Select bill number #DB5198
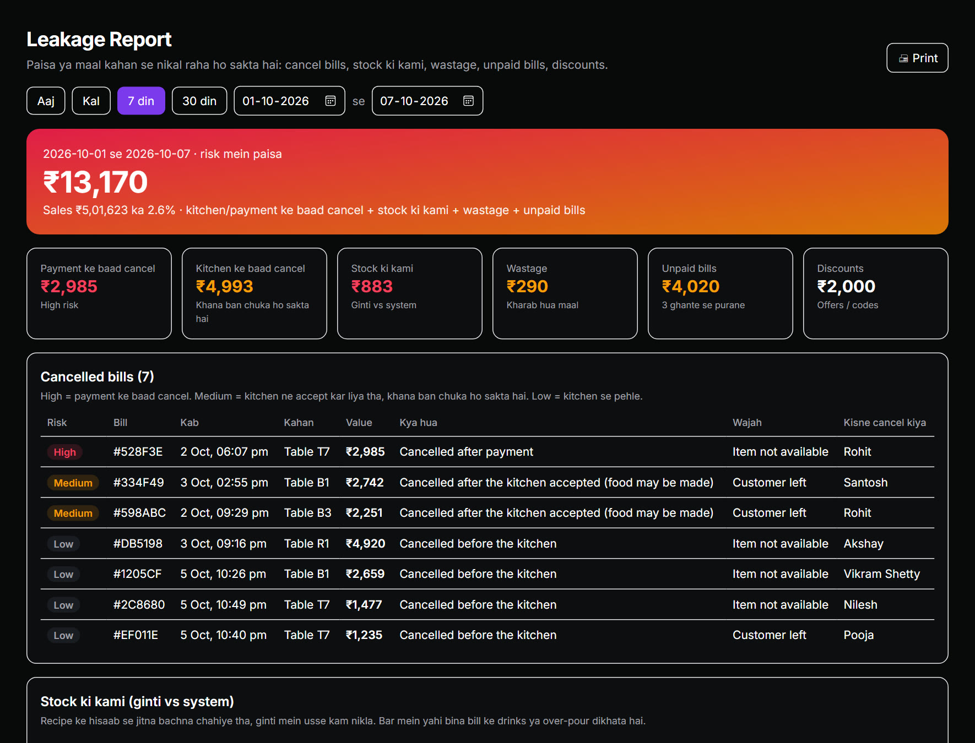 click(138, 544)
